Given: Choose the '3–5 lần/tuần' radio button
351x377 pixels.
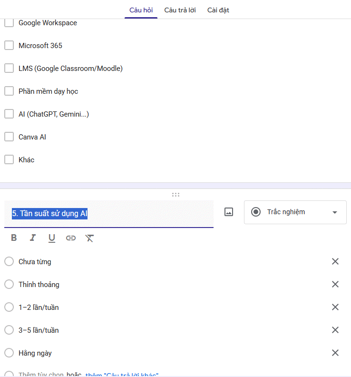Looking at the screenshot, I should point(9,330).
